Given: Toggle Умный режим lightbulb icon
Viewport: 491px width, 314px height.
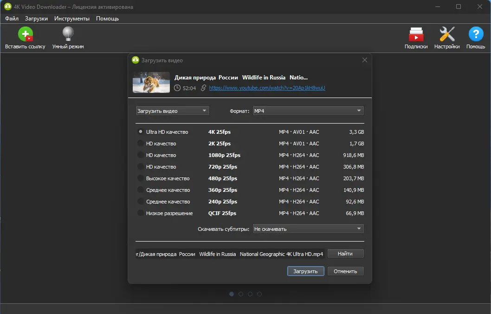Looking at the screenshot, I should coord(68,34).
